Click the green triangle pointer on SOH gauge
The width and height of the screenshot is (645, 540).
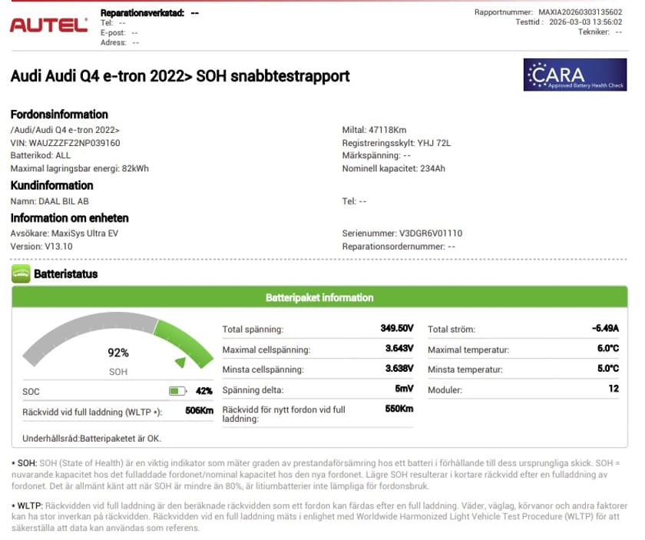tap(180, 362)
